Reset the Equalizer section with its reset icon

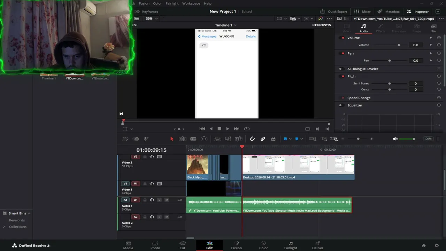point(439,105)
